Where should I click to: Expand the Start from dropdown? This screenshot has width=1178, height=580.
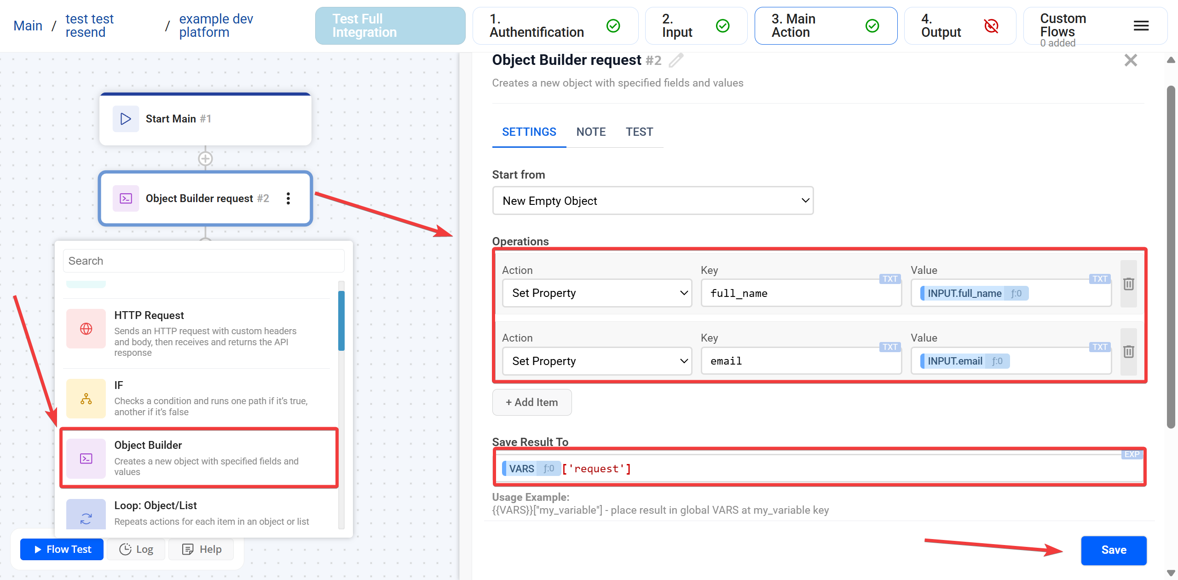click(653, 201)
